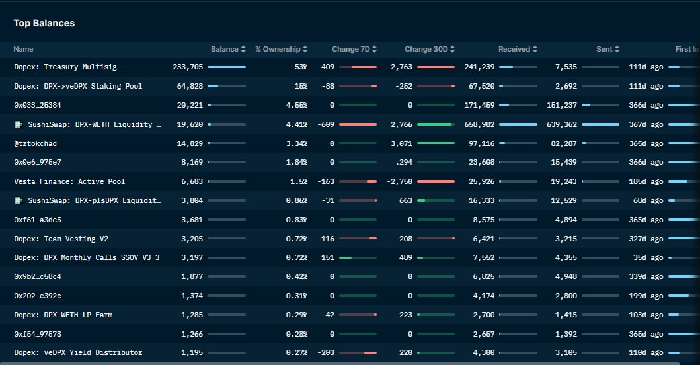The width and height of the screenshot is (700, 365).
Task: Sort by Change 7D column arrows
Action: [375, 49]
